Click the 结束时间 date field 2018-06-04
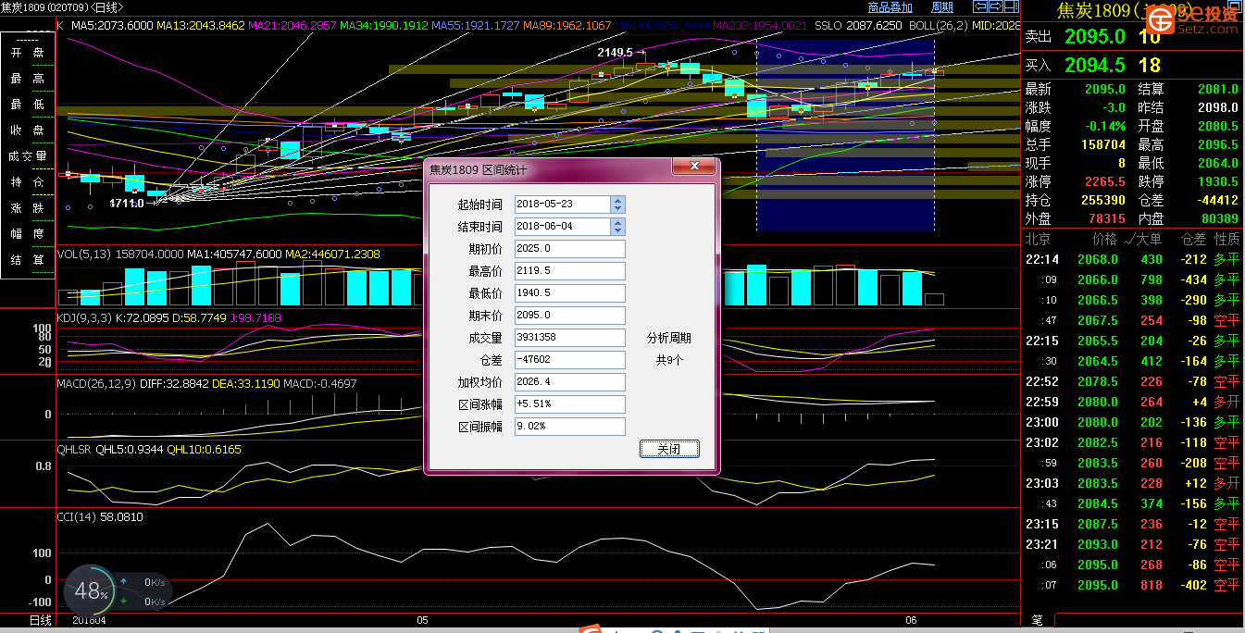The width and height of the screenshot is (1245, 633). [563, 227]
